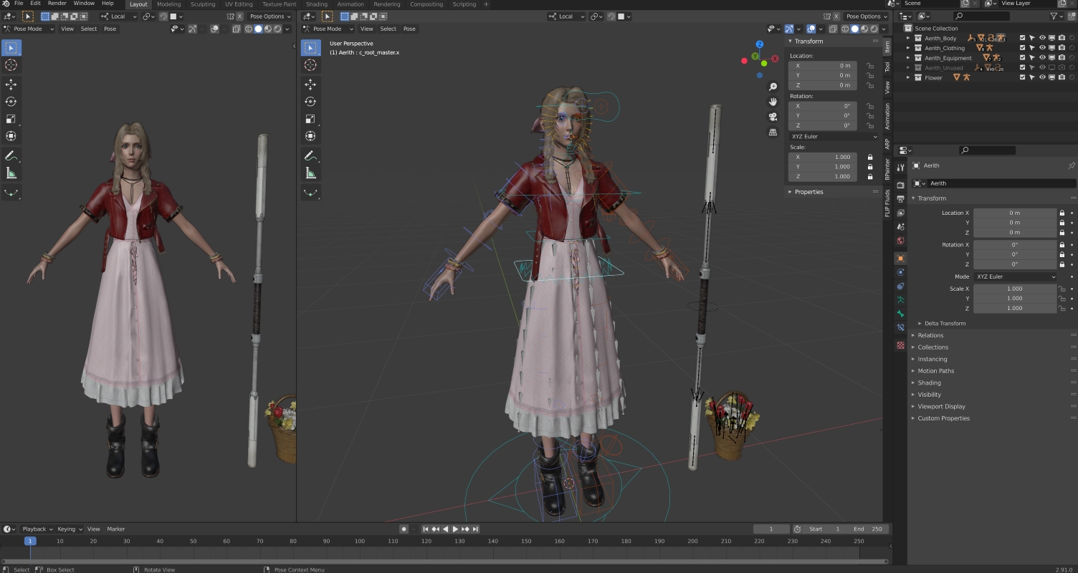Click the blue Z axis on navigation gizmo
The width and height of the screenshot is (1078, 573).
759,44
